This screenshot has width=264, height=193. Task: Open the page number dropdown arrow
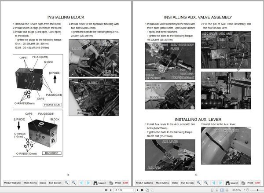tap(134, 190)
